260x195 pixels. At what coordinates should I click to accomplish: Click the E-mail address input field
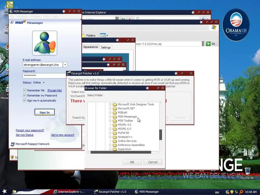pos(43,65)
